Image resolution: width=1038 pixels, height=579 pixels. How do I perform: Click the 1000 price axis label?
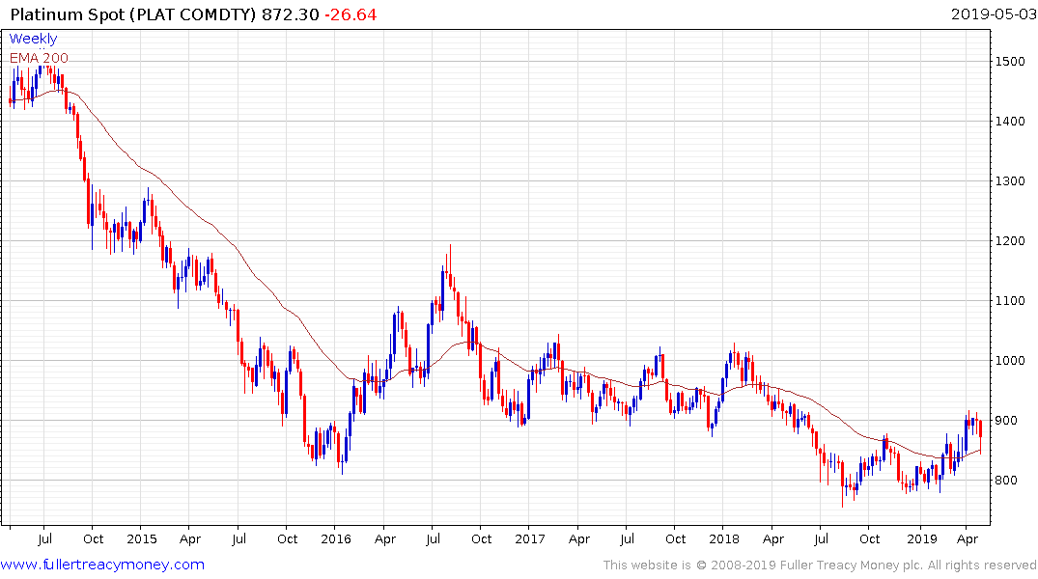tap(1010, 361)
